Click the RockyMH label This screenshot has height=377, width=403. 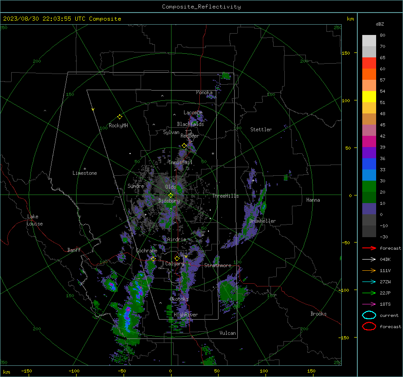tap(118, 126)
